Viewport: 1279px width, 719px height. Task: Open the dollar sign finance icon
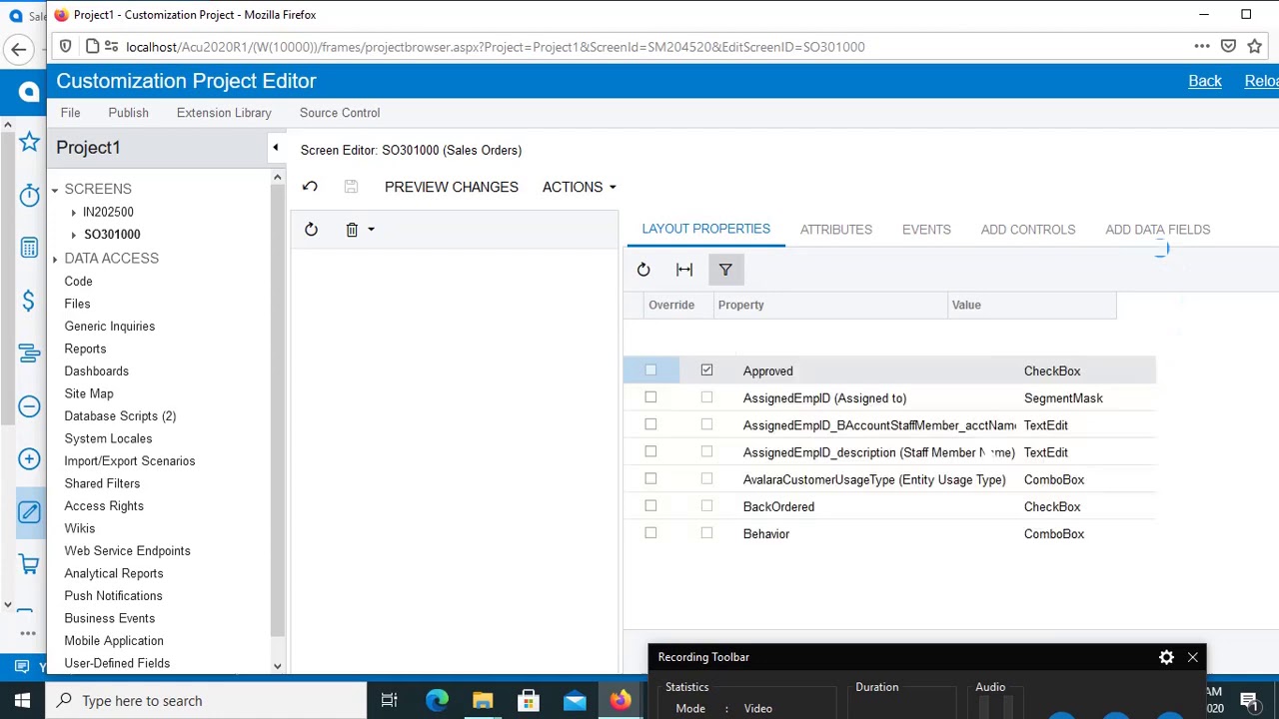pyautogui.click(x=29, y=301)
